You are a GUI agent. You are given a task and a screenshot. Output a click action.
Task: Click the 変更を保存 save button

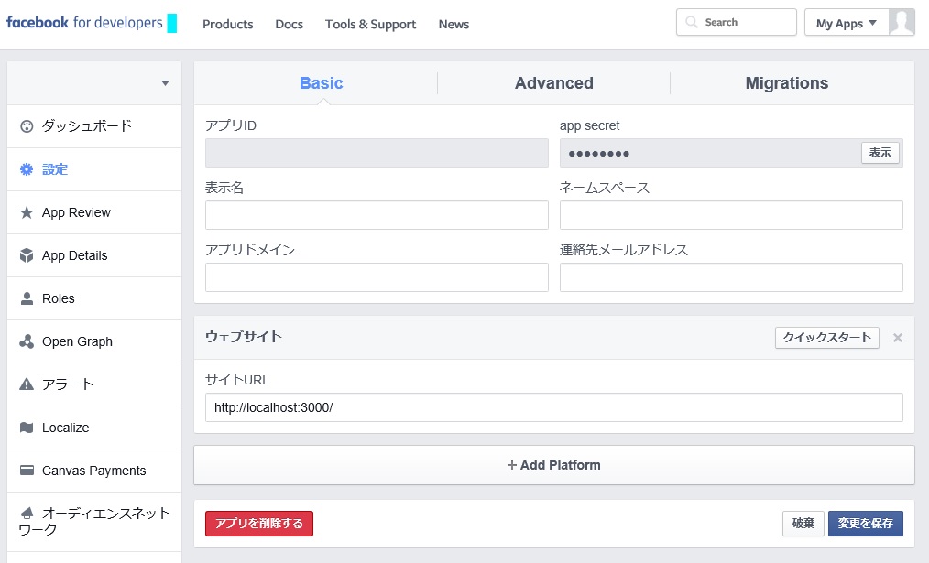[865, 524]
